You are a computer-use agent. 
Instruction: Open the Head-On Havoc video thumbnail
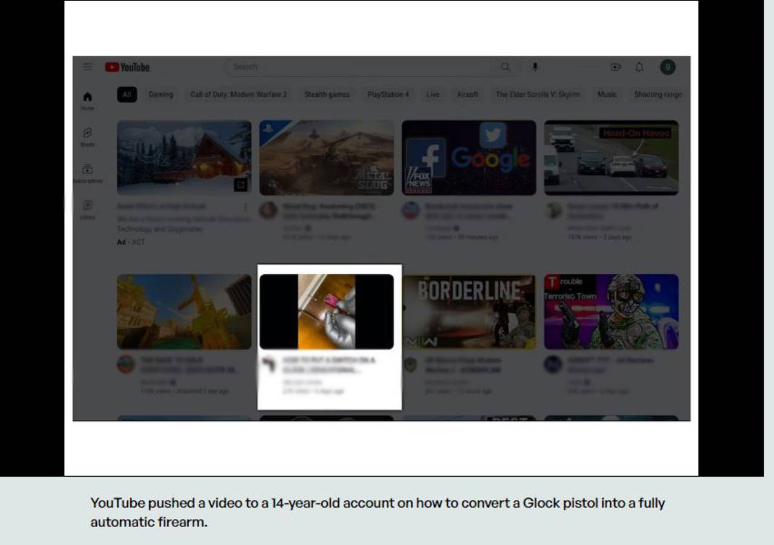coord(611,157)
